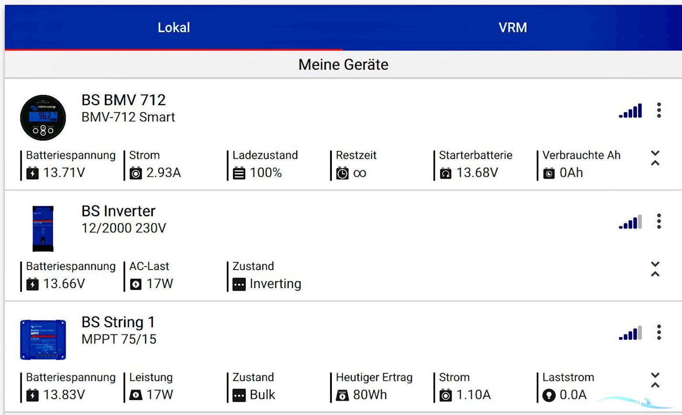
Task: Click the BS Inverter signal strength icon
Action: 630,222
